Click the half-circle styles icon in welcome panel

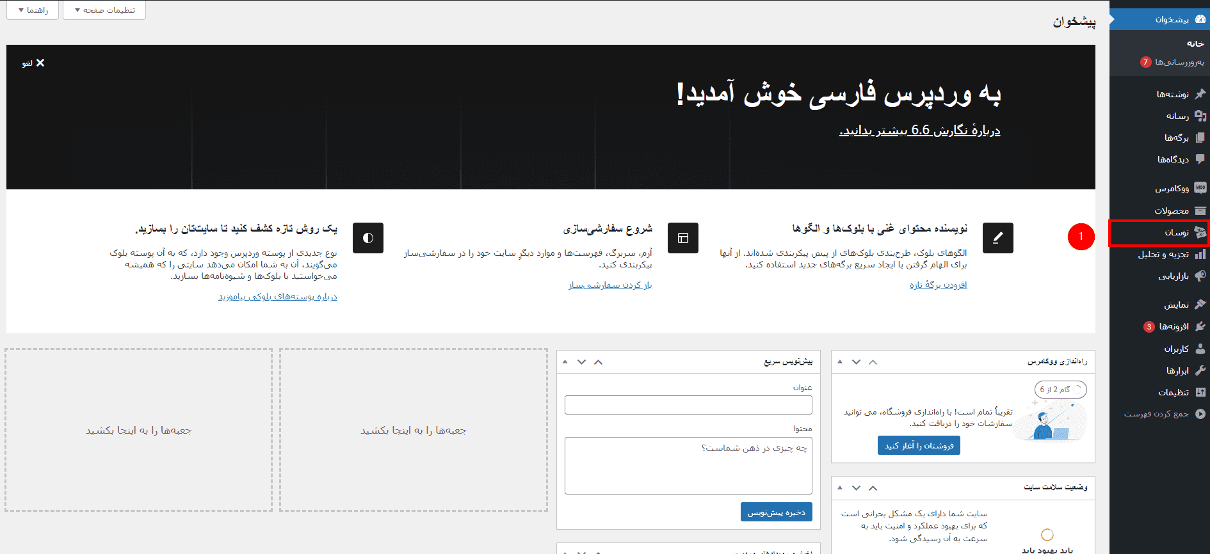368,238
